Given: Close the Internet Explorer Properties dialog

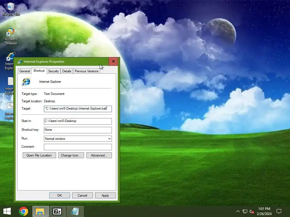Looking at the screenshot, I should click(x=113, y=61).
